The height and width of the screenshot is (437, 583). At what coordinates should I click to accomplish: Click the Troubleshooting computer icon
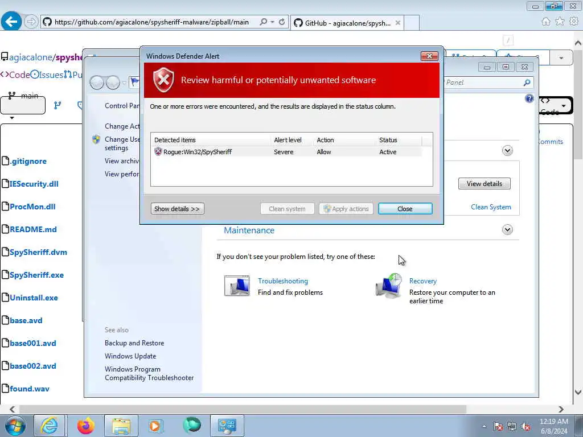237,286
